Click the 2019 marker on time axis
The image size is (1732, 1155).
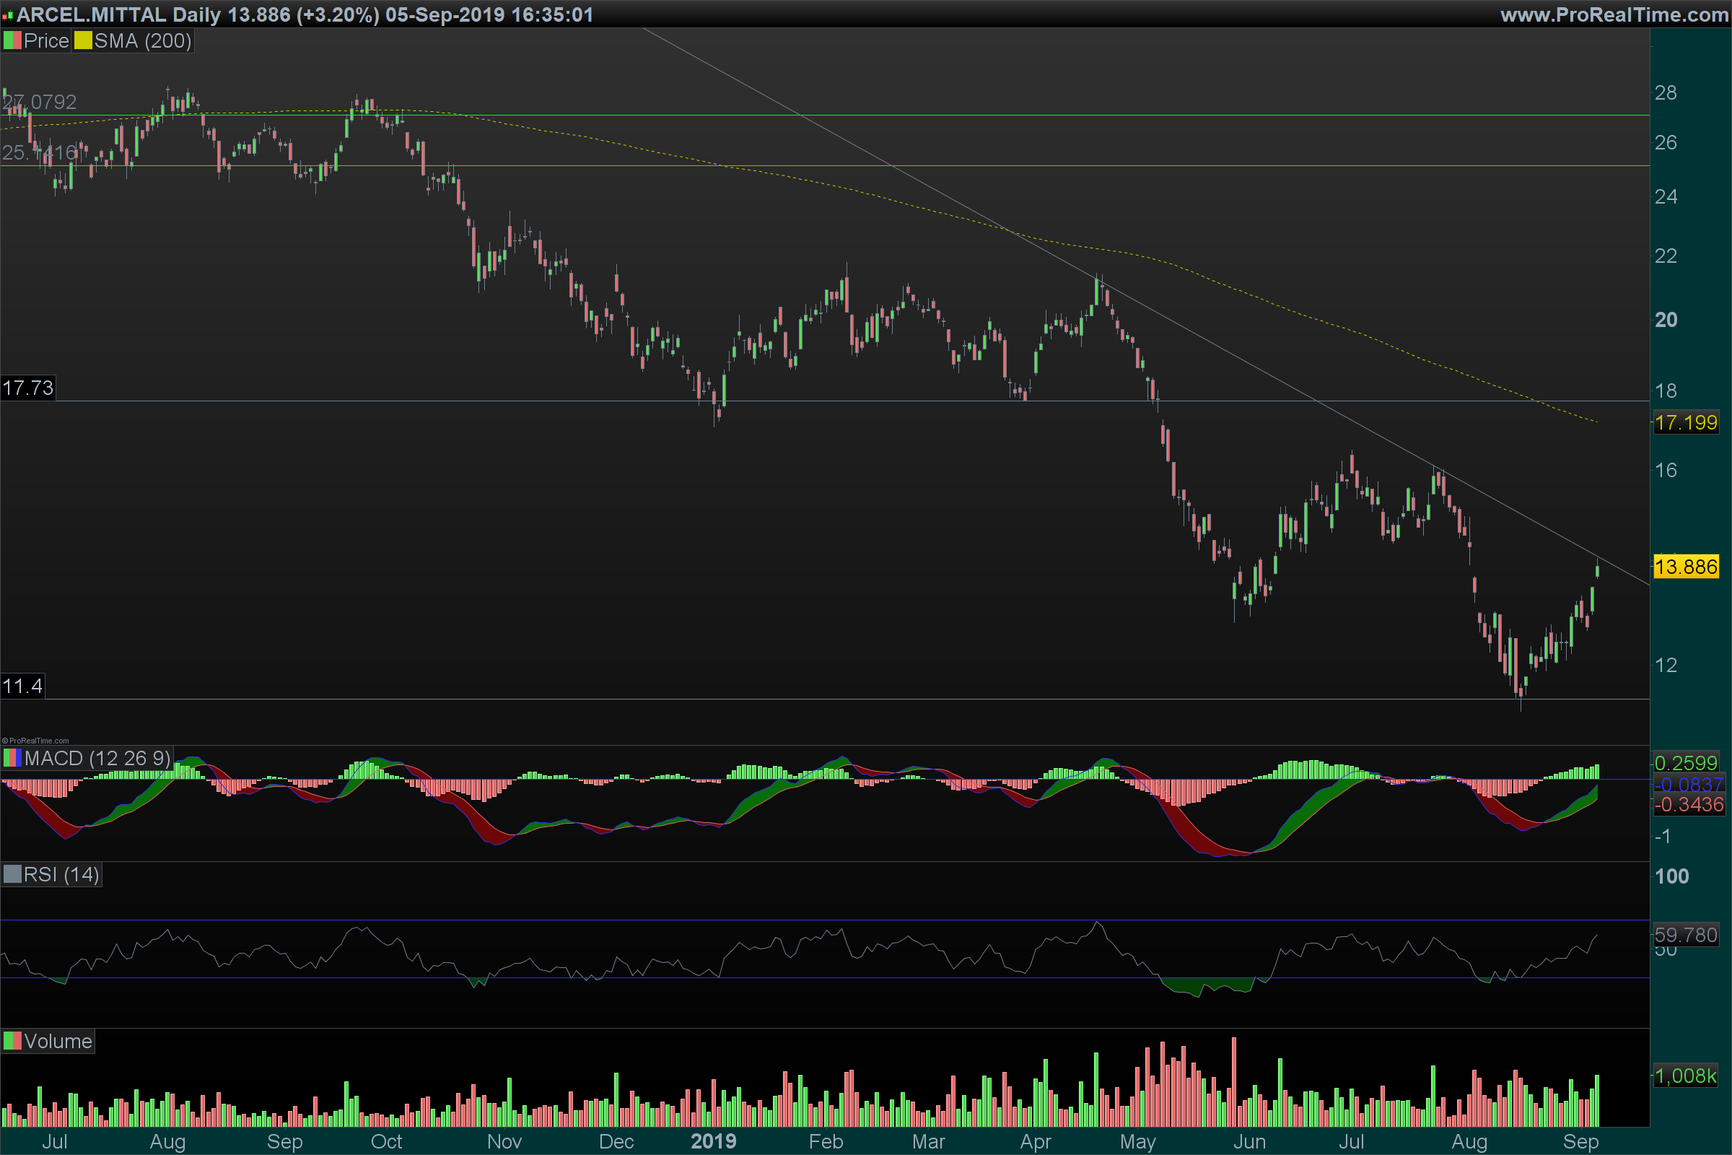click(x=713, y=1141)
